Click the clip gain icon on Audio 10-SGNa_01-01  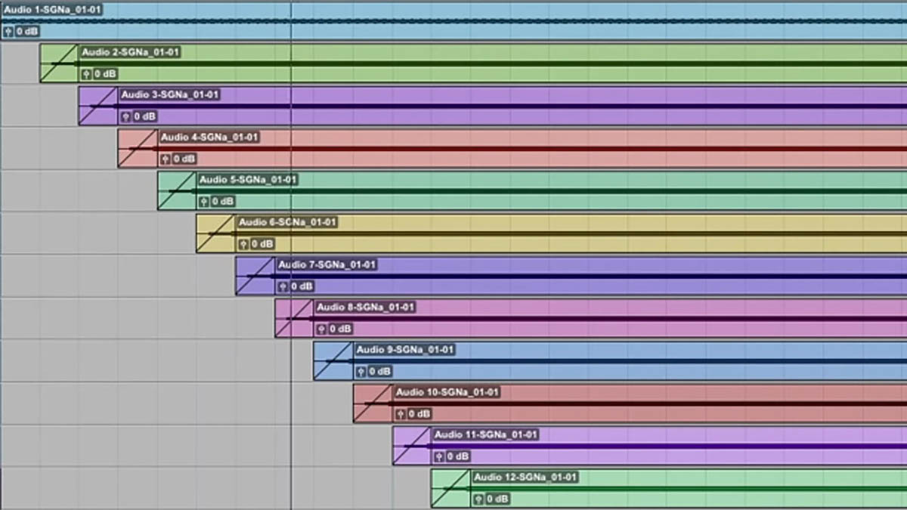click(401, 414)
